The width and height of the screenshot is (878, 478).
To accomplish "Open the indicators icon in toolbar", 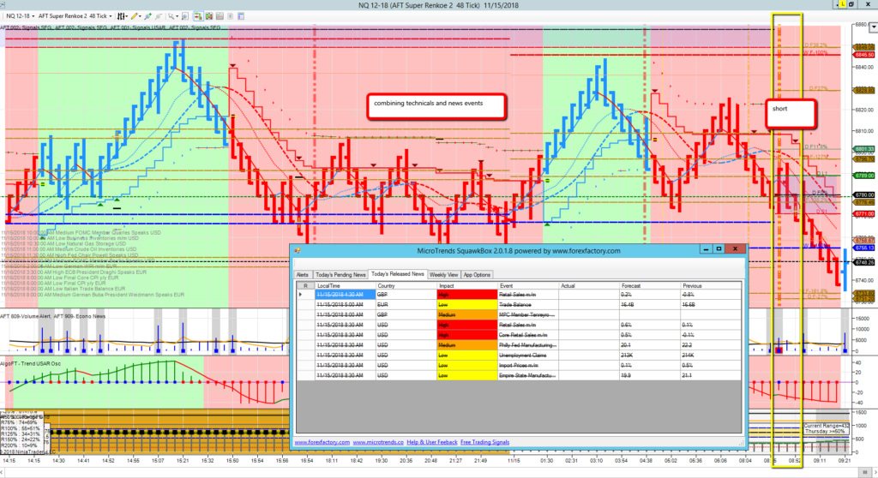I will click(x=219, y=16).
